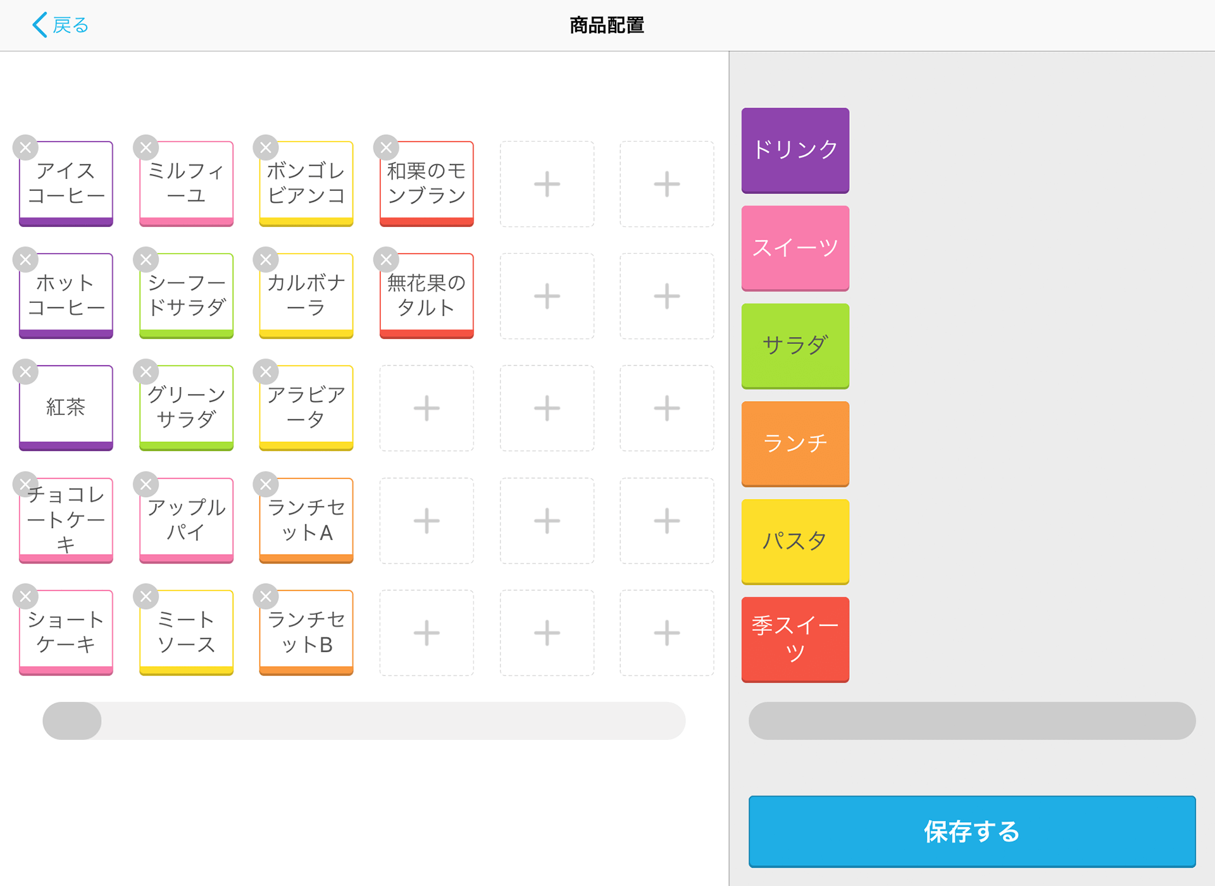Choose the yellow パスタ category
The height and width of the screenshot is (886, 1215).
(795, 542)
